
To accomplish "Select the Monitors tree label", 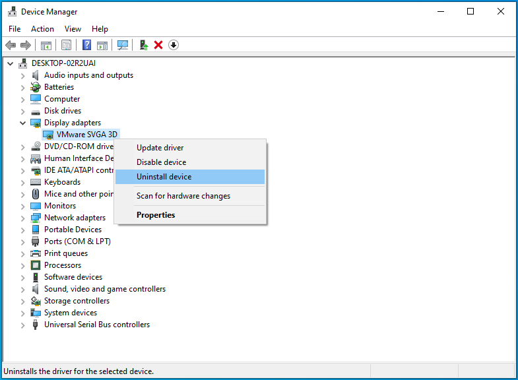I will pyautogui.click(x=60, y=206).
